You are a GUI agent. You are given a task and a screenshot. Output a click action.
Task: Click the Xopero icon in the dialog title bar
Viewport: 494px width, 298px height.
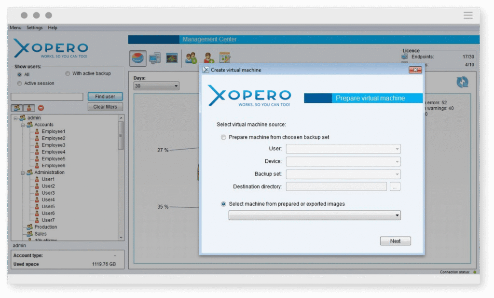pyautogui.click(x=206, y=70)
